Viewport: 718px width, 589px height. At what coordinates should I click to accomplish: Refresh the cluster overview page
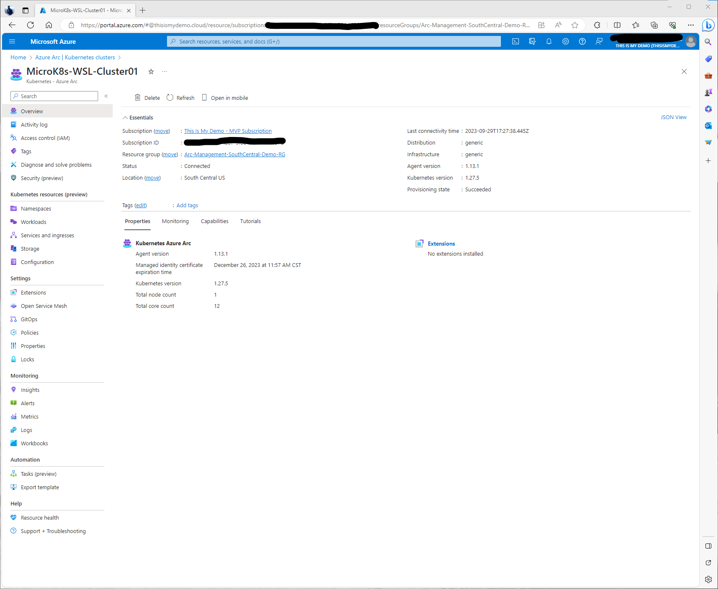(180, 98)
